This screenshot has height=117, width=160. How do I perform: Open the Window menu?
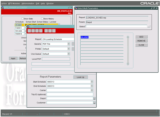(50, 4)
